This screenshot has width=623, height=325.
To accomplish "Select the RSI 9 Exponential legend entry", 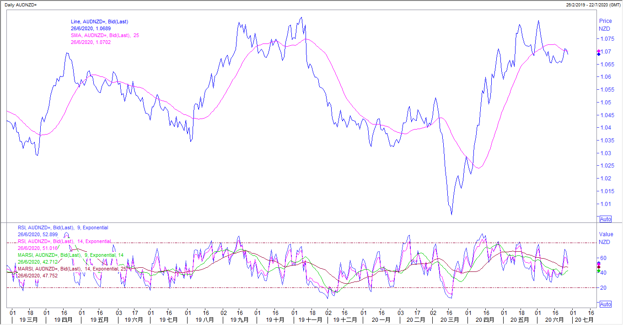I will point(63,227).
